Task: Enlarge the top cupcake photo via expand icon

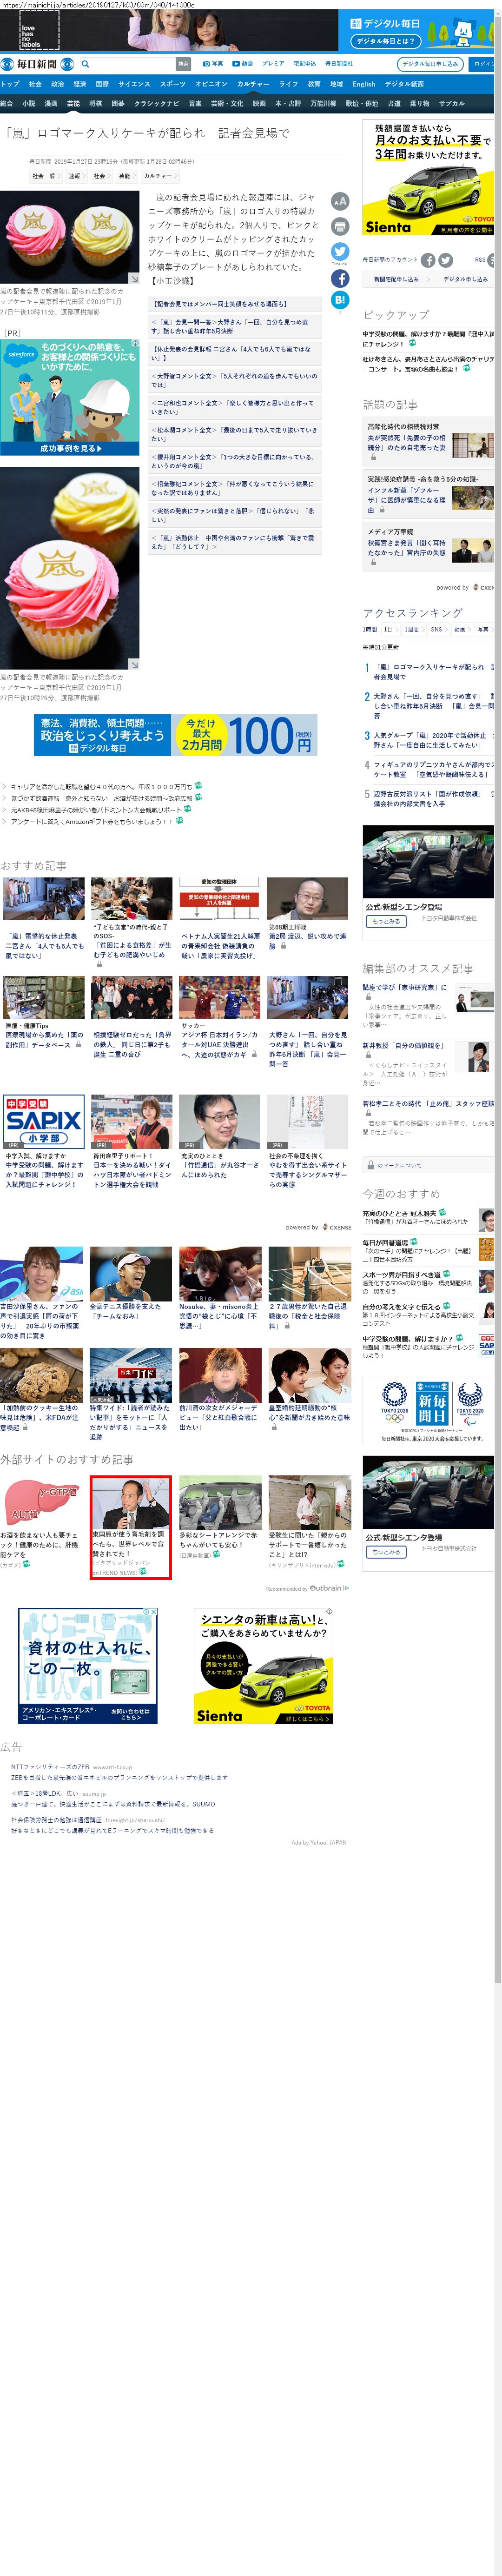Action: pos(134,278)
